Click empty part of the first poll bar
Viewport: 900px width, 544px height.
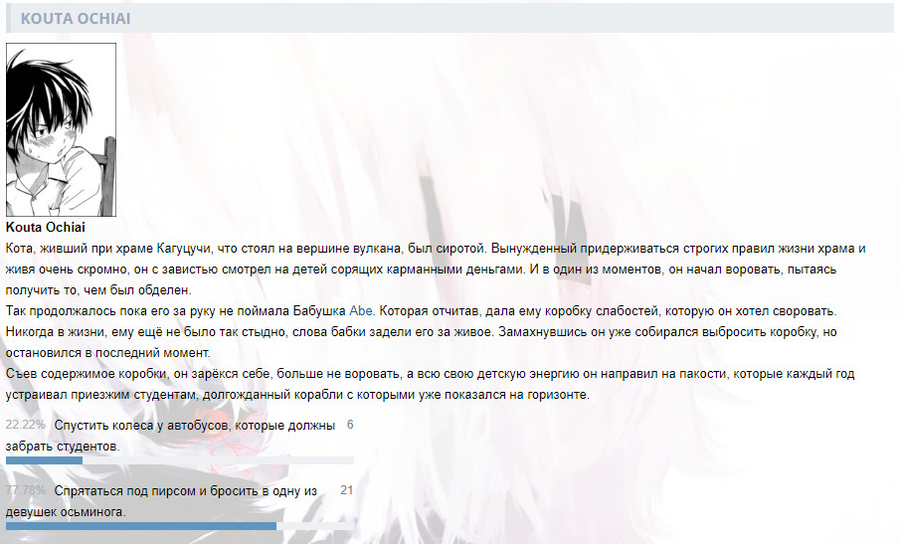(219, 460)
